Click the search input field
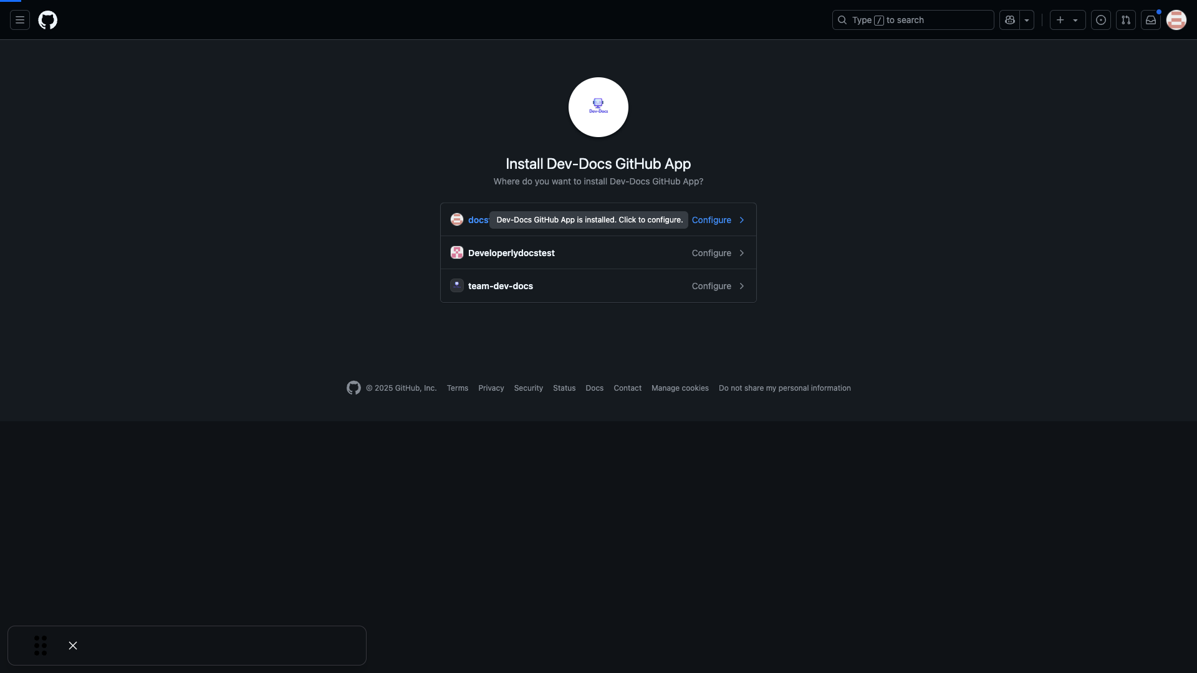Viewport: 1197px width, 673px height. click(x=913, y=20)
